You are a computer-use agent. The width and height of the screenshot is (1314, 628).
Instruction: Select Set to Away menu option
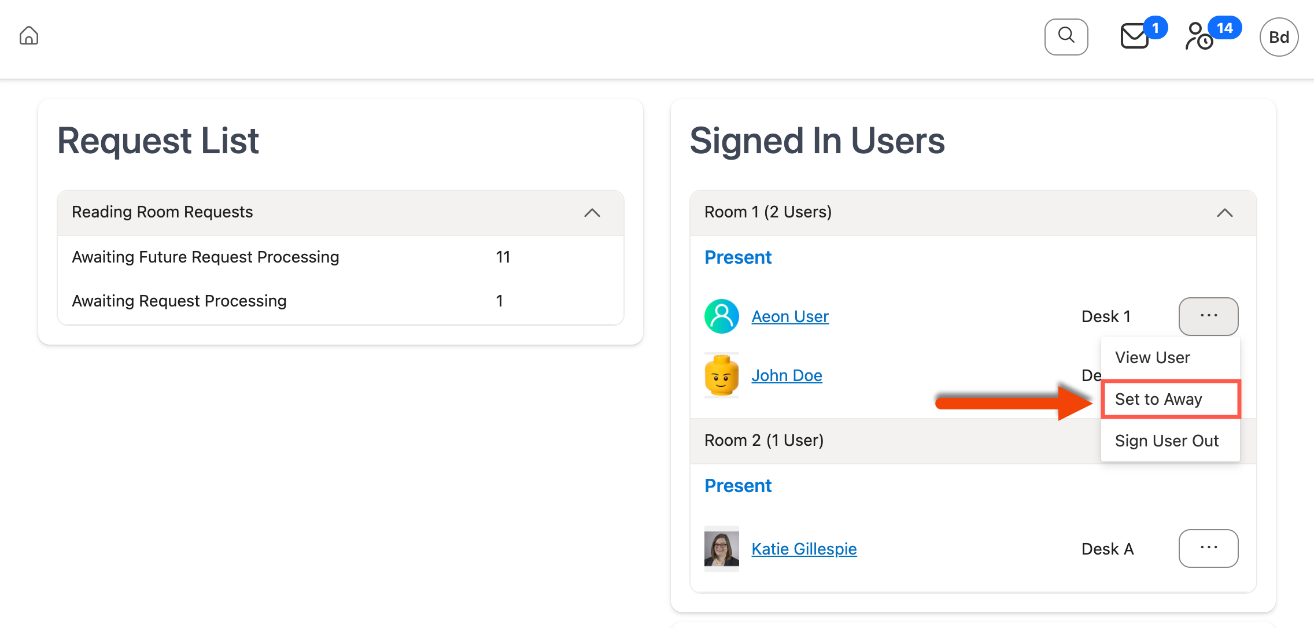point(1158,400)
